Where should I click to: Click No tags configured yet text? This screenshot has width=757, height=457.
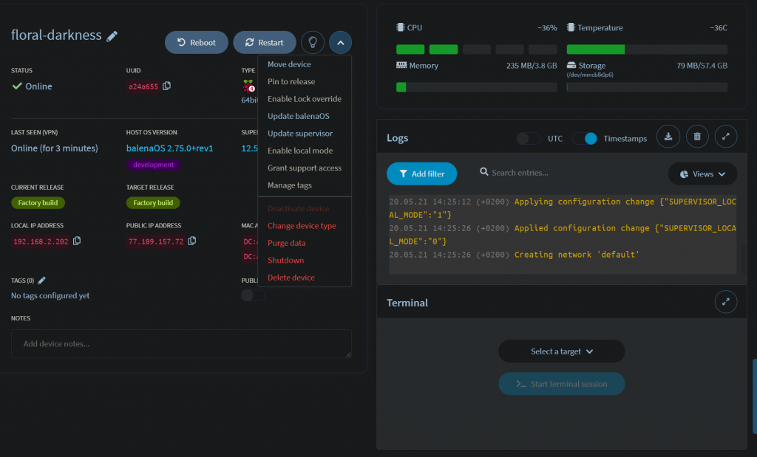[x=50, y=295]
